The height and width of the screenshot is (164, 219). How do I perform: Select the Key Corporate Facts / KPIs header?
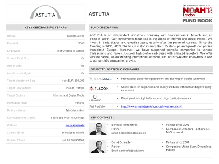click(x=46, y=28)
